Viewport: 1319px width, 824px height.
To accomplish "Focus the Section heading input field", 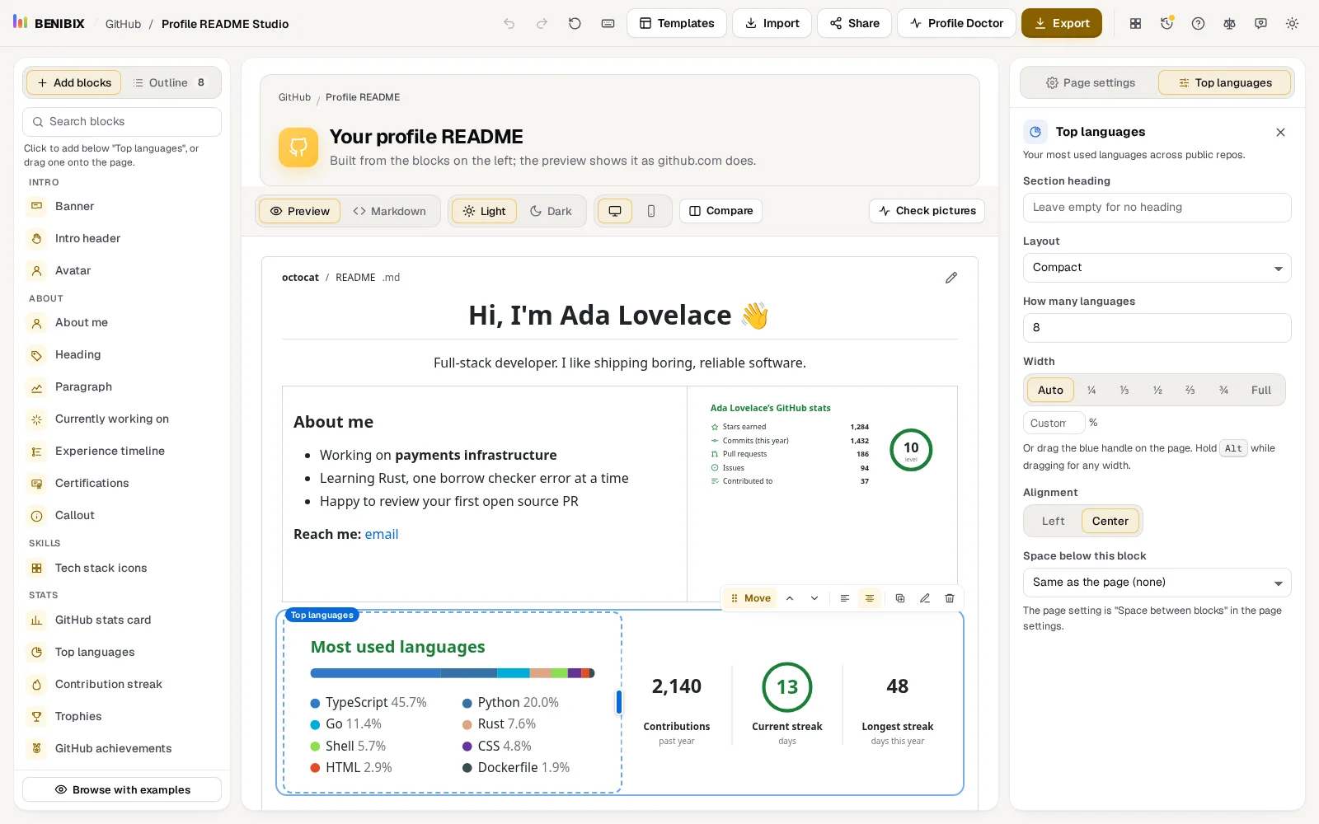I will 1157,208.
